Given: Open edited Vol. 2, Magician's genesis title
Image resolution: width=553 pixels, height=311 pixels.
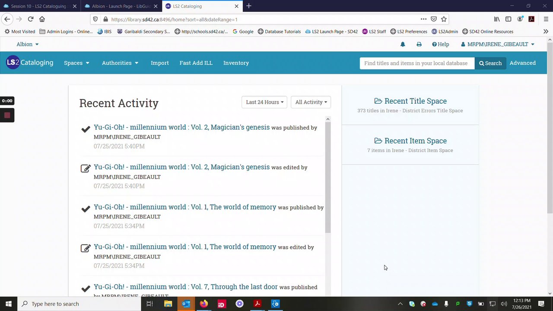Looking at the screenshot, I should [181, 167].
